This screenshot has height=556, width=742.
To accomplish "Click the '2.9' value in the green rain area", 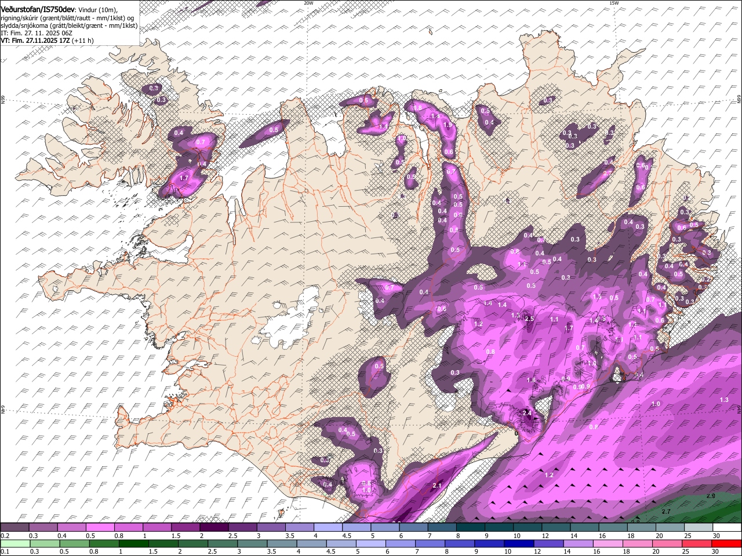I will [711, 496].
